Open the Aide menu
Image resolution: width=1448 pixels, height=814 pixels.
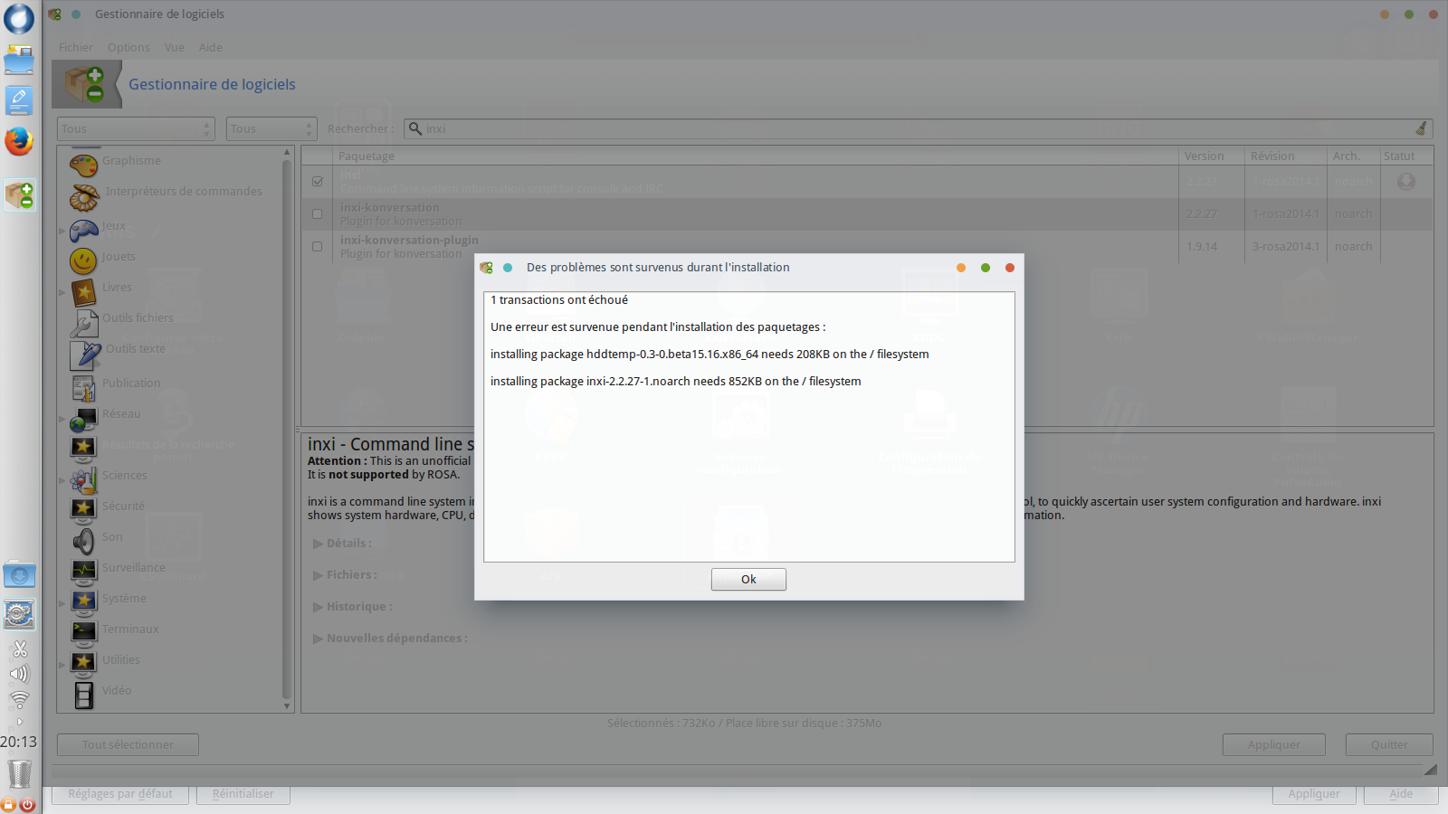[x=211, y=48]
